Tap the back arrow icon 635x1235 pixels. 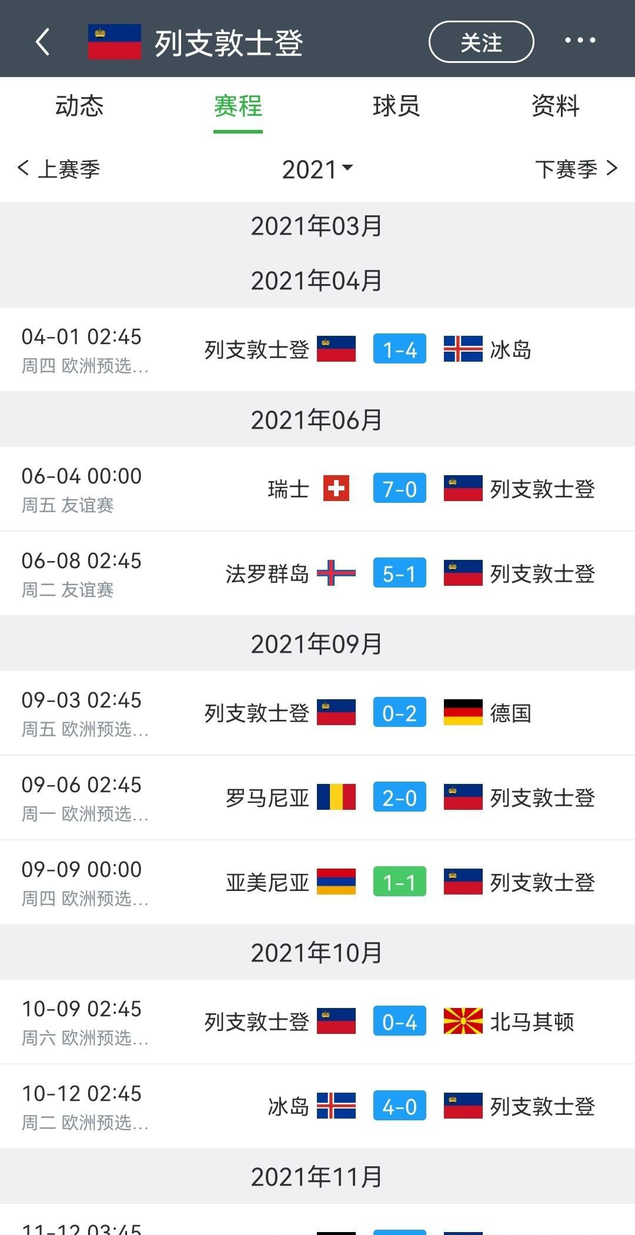42,42
